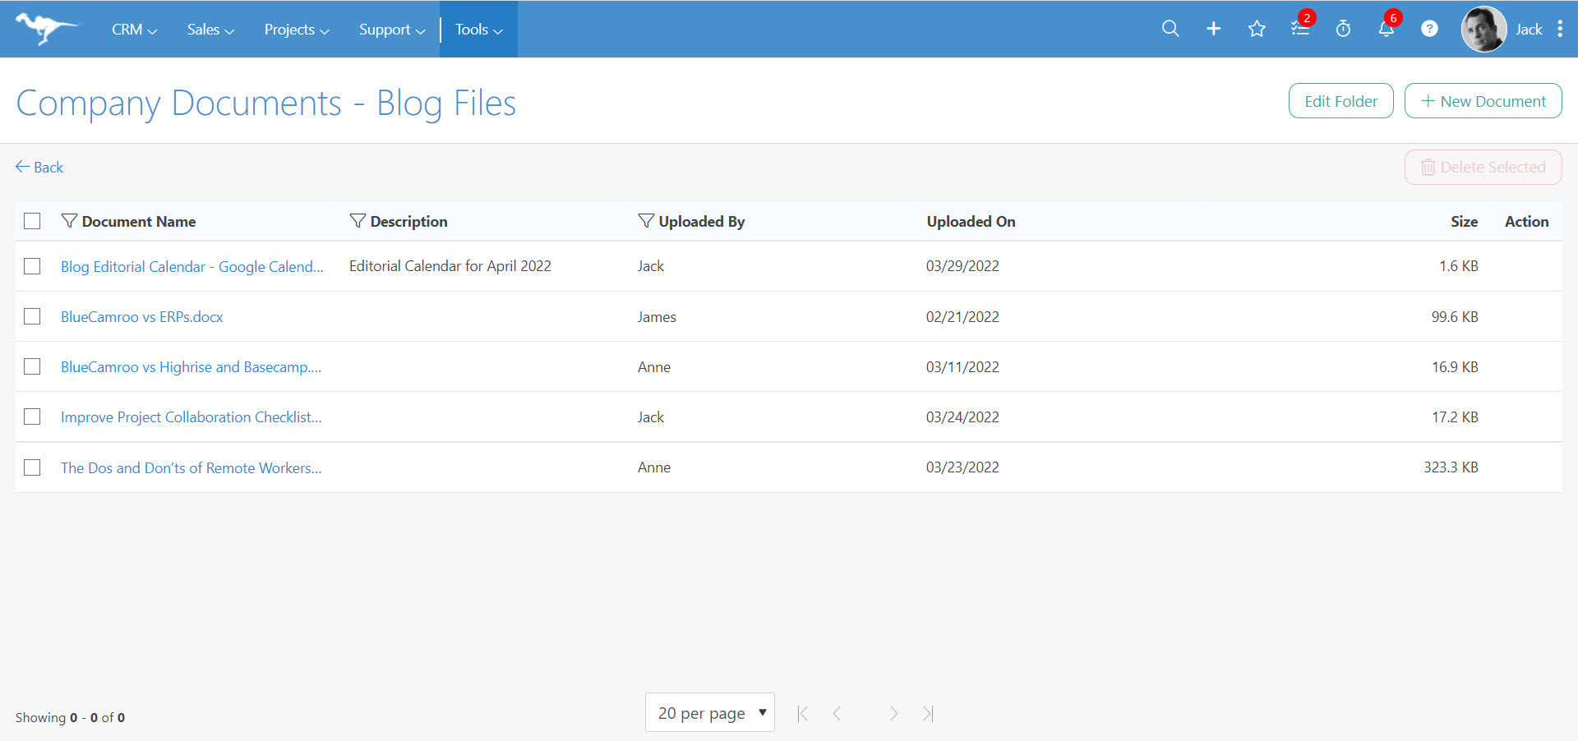
Task: Open Improve Project Collaboration Checklist link
Action: pyautogui.click(x=191, y=417)
